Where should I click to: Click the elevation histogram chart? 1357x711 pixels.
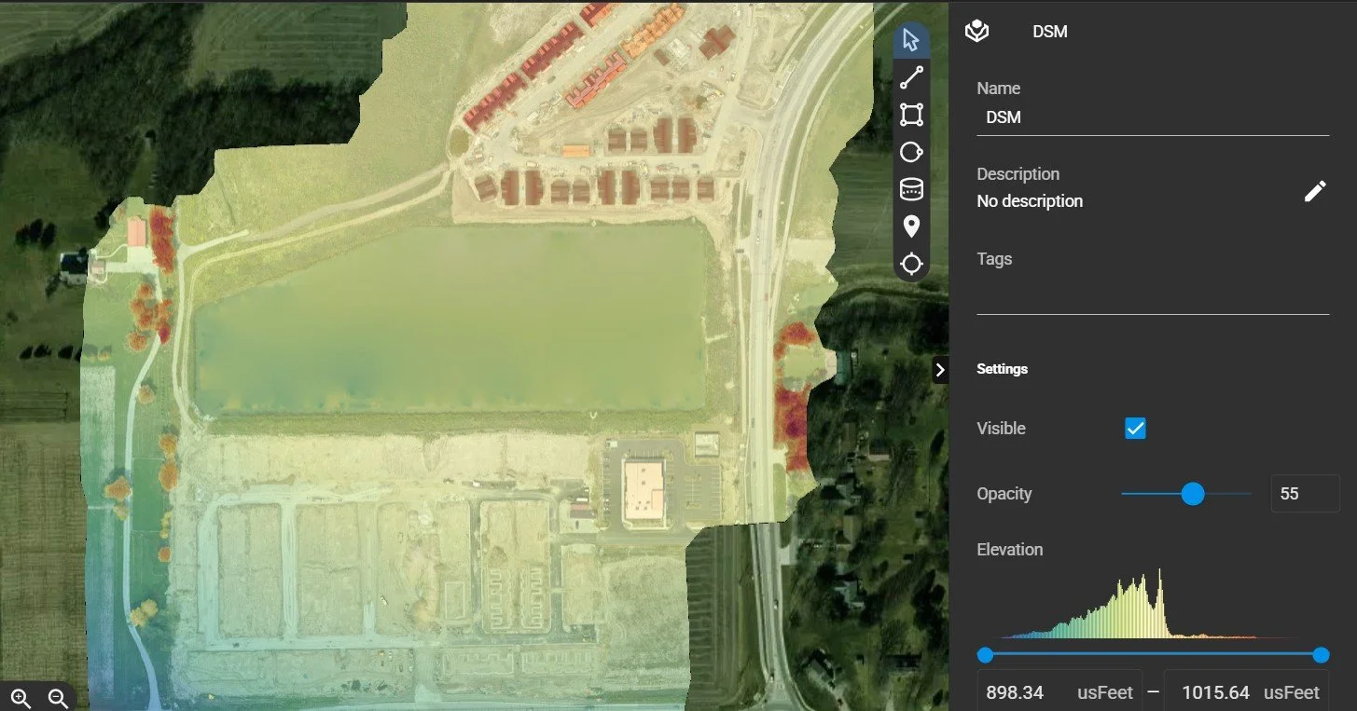pyautogui.click(x=1153, y=603)
